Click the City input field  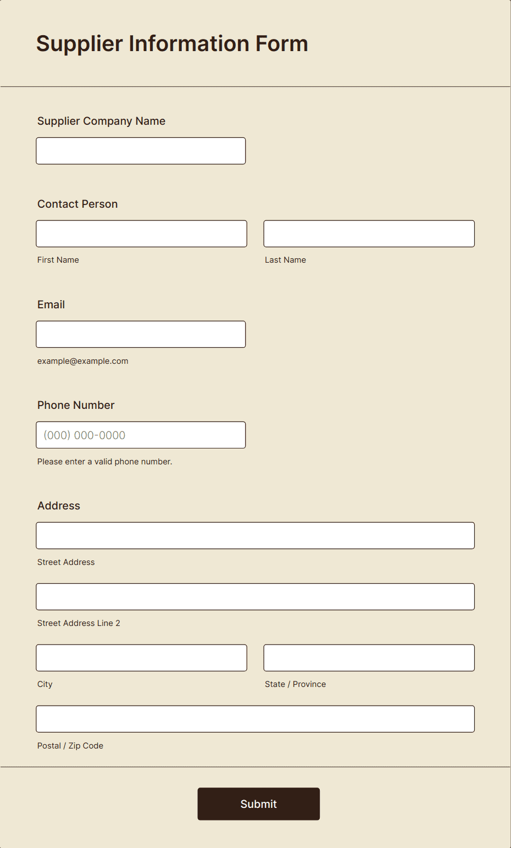tap(142, 658)
